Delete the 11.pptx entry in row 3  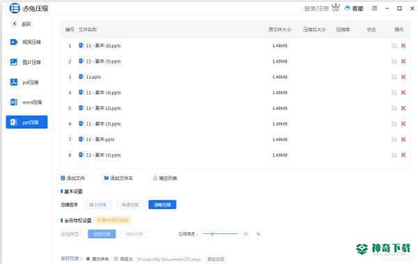tap(403, 77)
